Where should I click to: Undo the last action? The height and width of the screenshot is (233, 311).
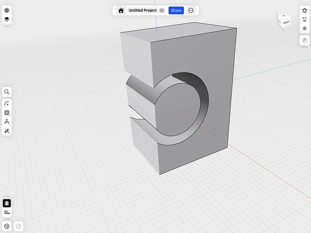(x=7, y=226)
